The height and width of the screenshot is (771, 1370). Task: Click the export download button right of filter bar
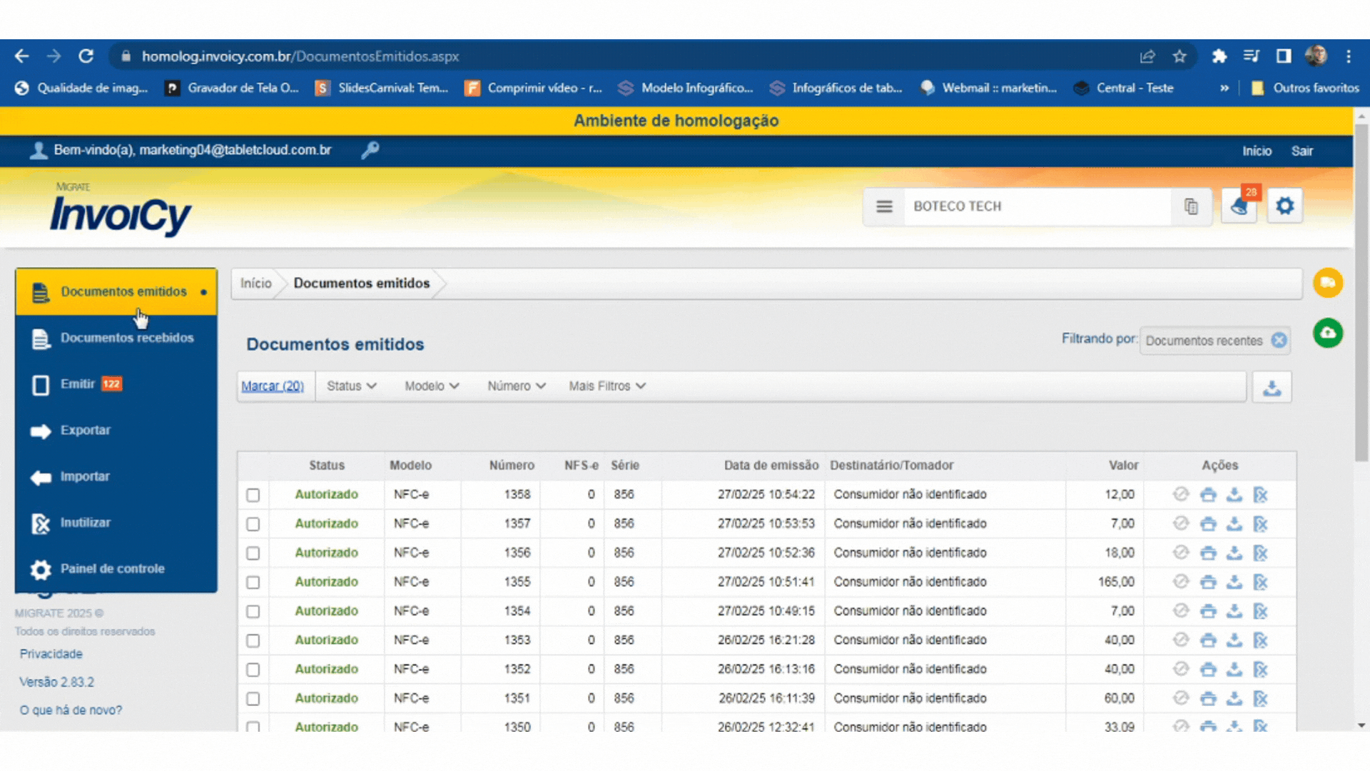coord(1272,387)
